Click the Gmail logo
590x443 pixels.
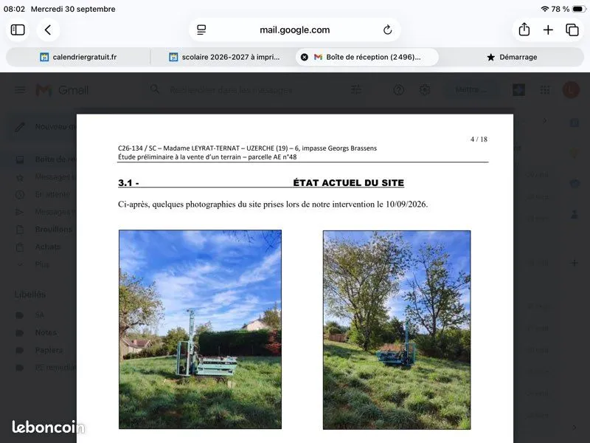pyautogui.click(x=62, y=90)
